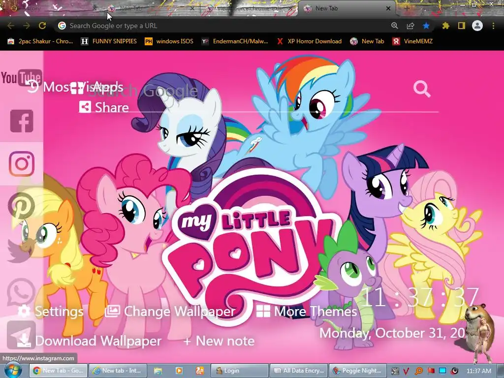The height and width of the screenshot is (378, 504).
Task: Open the EndermanCH/Malw... bookmark
Action: (x=235, y=41)
